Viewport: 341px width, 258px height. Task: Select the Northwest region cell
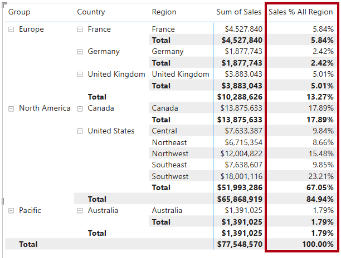point(170,153)
